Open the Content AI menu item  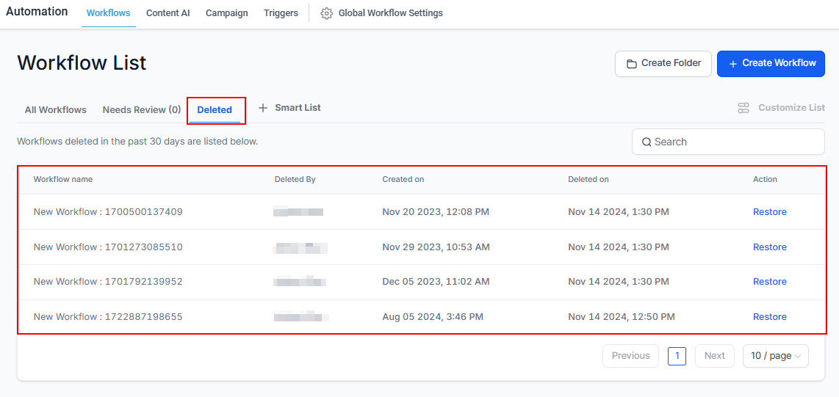pos(168,13)
